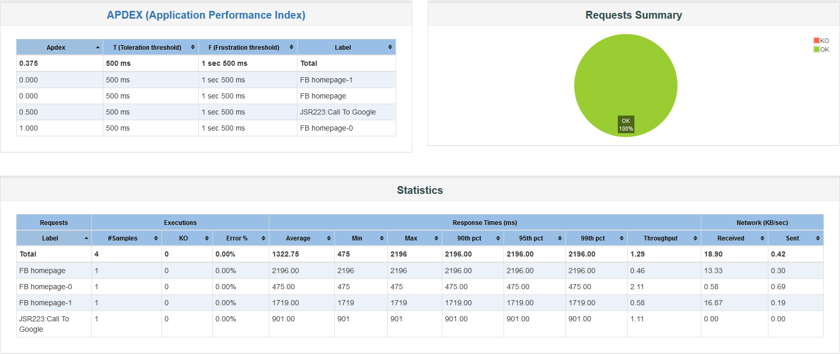The width and height of the screenshot is (840, 354).
Task: Click Total throughput value 1.29
Action: coord(638,254)
